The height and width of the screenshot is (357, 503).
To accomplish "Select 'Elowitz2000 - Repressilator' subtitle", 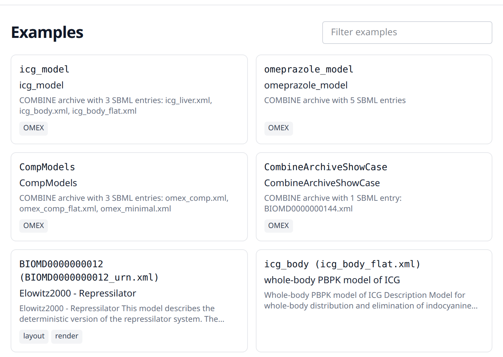I will tap(78, 293).
